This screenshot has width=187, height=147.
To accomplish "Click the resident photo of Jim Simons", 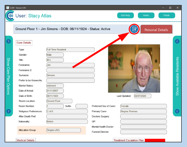I will [x=134, y=68].
